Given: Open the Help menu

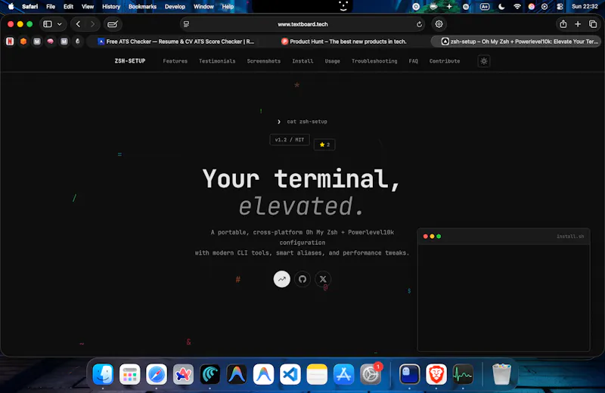Looking at the screenshot, I should tap(228, 6).
